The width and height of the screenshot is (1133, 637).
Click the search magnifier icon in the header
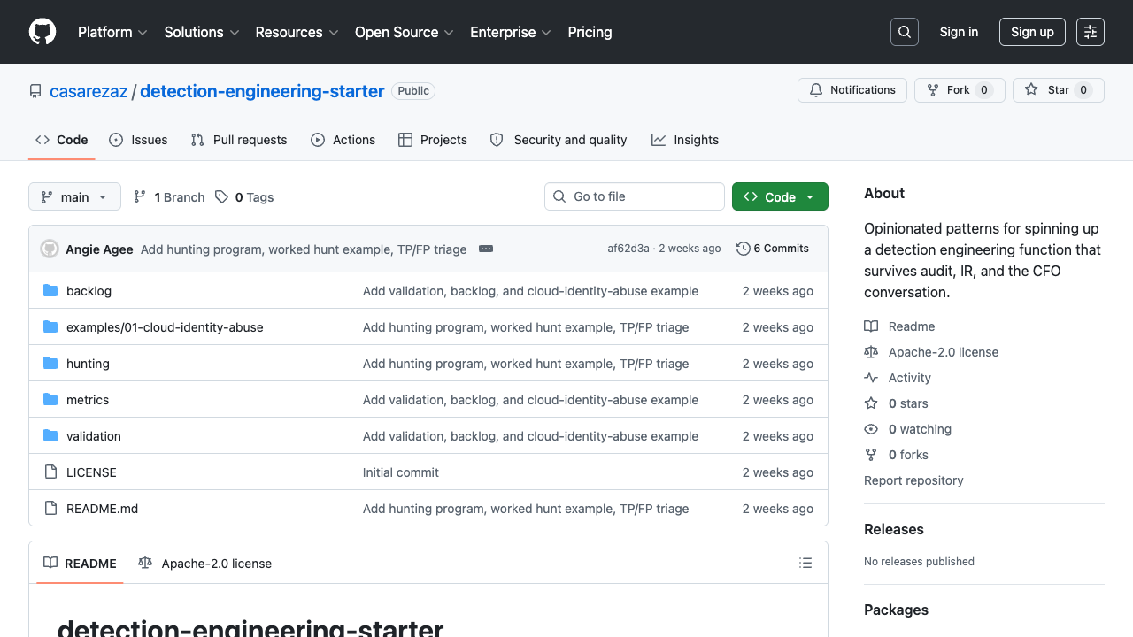[x=905, y=32]
